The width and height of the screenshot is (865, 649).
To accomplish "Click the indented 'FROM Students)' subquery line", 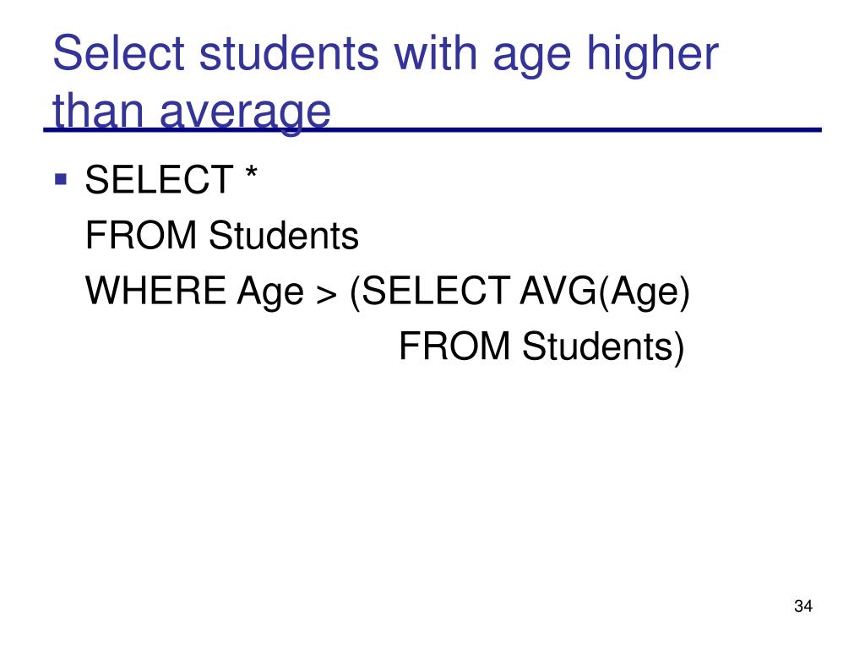I will [x=541, y=346].
